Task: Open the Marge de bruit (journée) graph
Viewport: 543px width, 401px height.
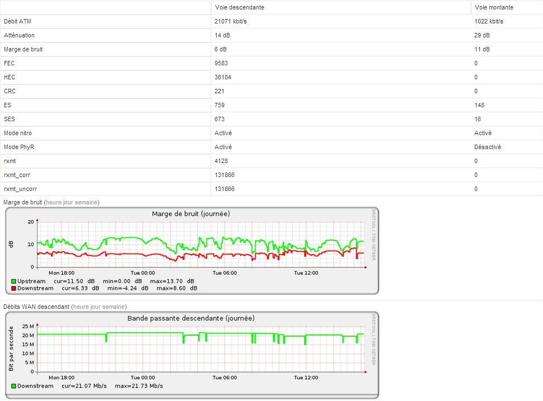Action: [x=191, y=250]
